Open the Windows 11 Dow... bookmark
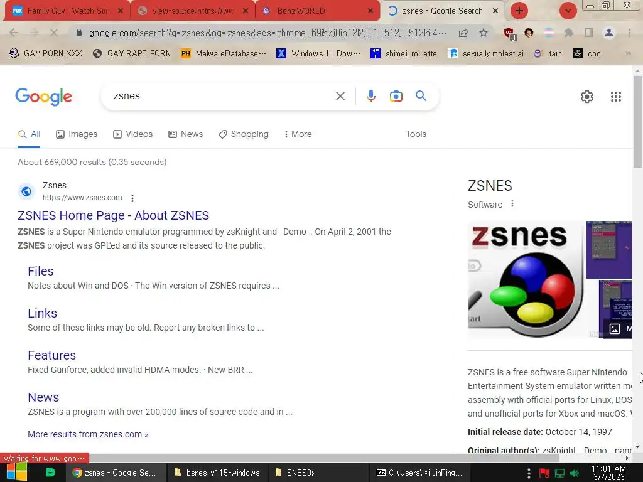 pos(318,53)
